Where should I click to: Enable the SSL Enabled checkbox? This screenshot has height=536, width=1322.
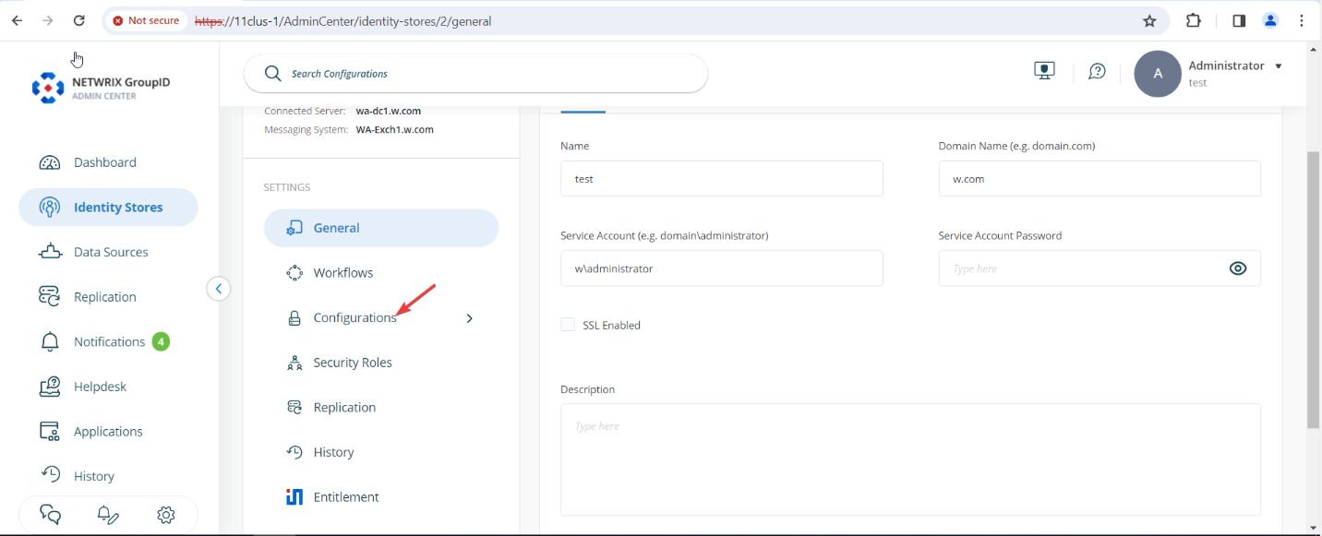coord(567,324)
